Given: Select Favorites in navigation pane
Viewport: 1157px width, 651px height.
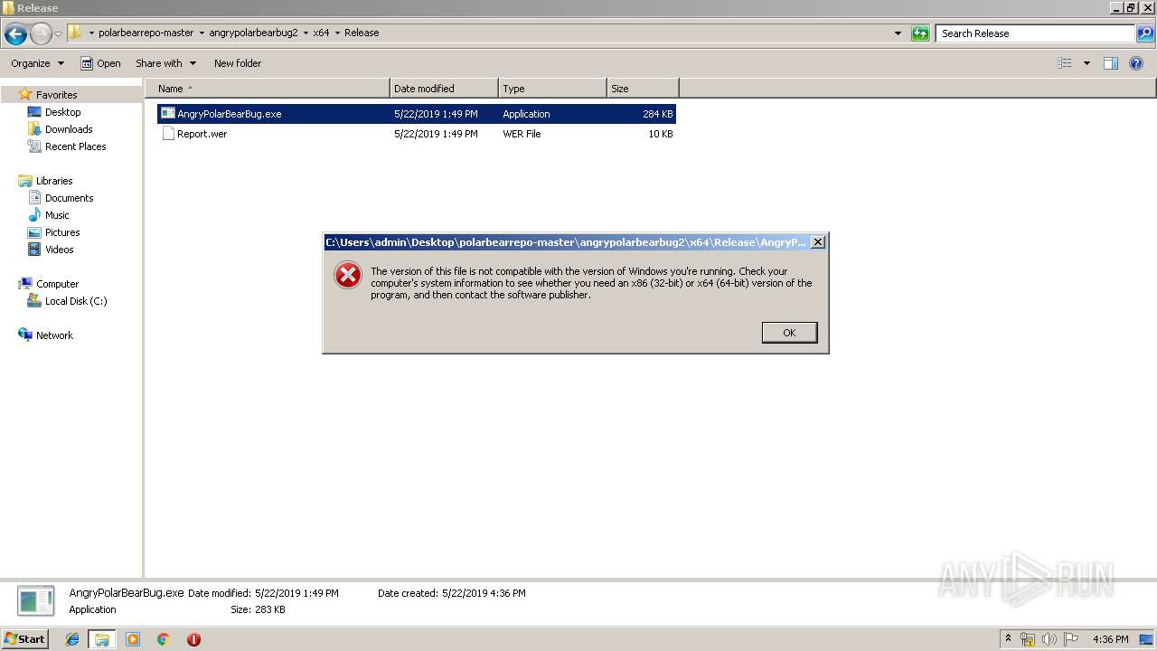Looking at the screenshot, I should 56,95.
